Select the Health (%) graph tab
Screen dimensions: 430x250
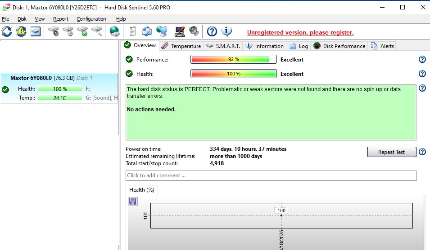tap(142, 190)
